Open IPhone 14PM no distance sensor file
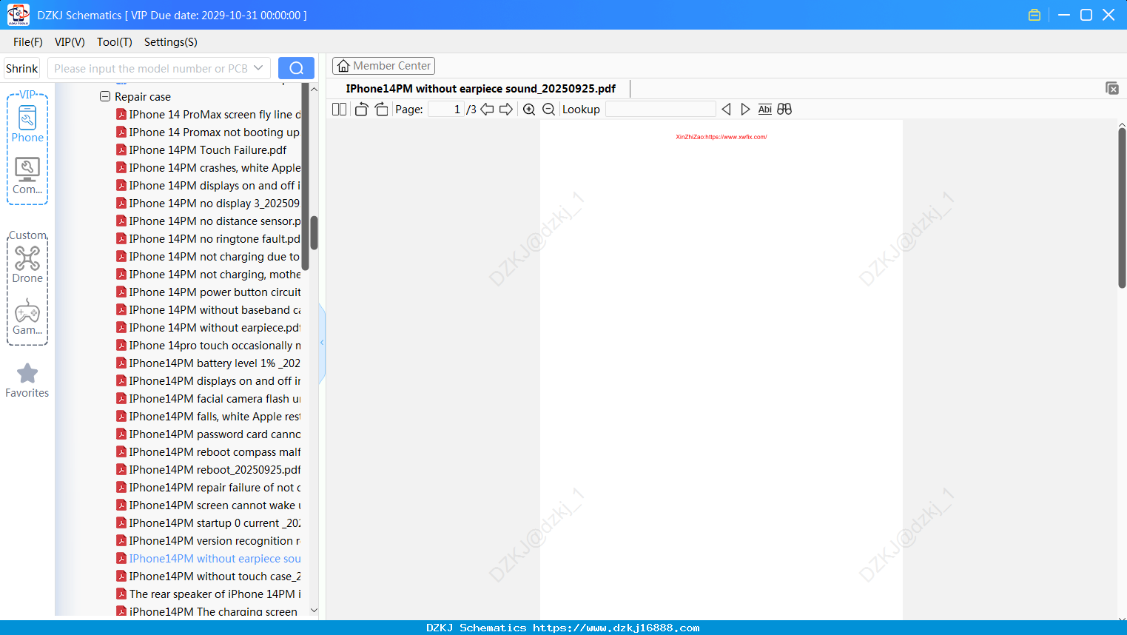 [x=209, y=221]
